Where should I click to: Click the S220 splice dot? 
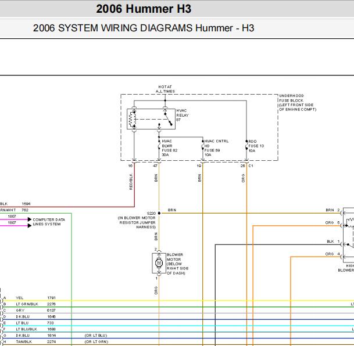point(159,213)
